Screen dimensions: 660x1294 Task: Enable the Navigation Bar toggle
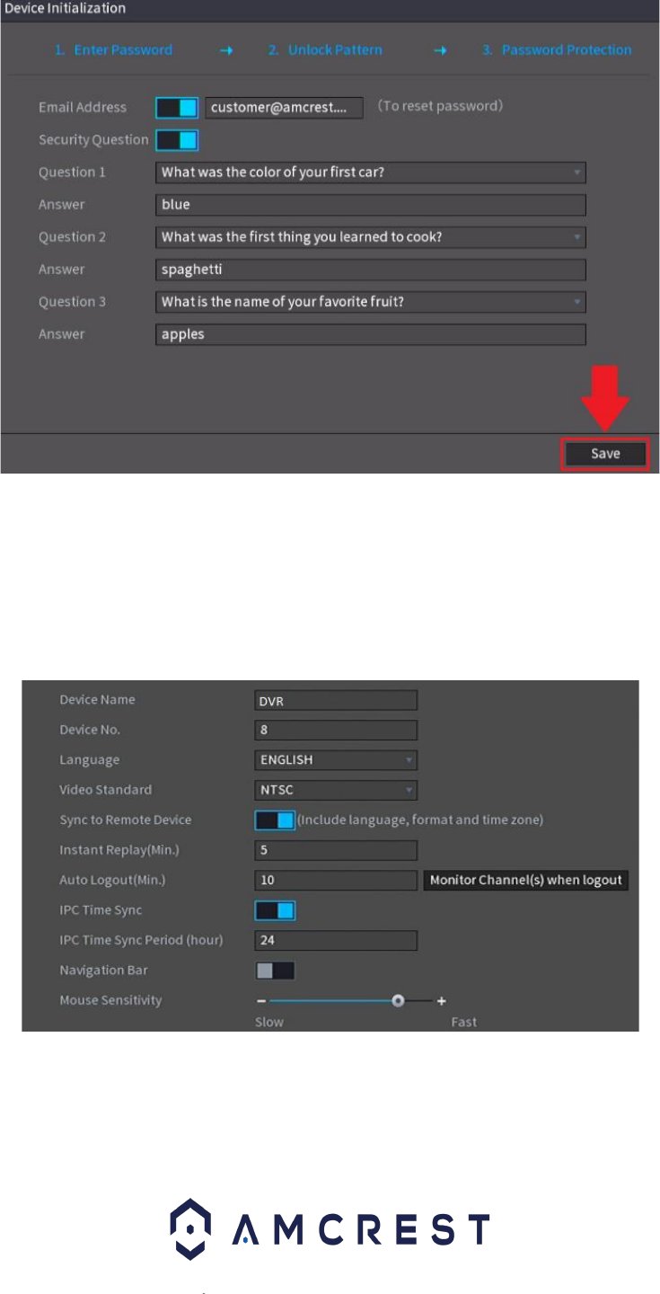tap(275, 970)
